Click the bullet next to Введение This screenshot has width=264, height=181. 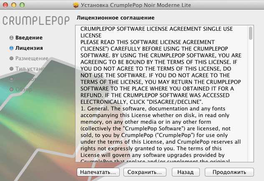point(11,38)
